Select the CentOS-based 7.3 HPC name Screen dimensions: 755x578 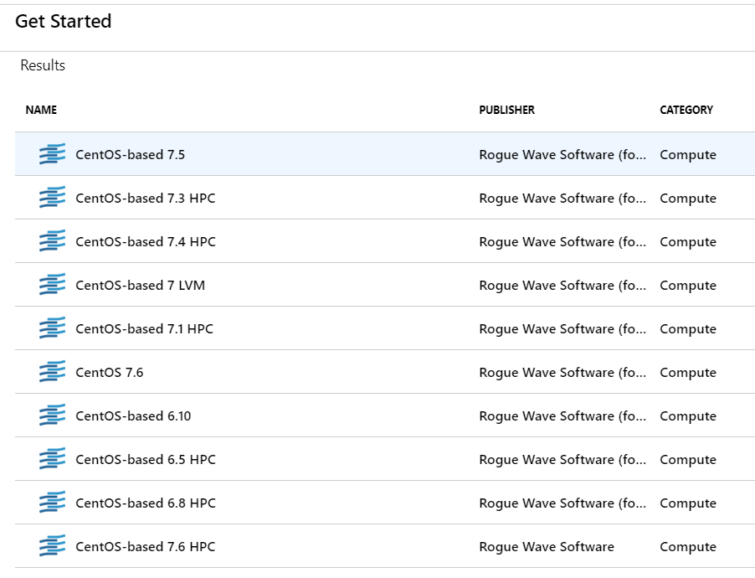[146, 199]
